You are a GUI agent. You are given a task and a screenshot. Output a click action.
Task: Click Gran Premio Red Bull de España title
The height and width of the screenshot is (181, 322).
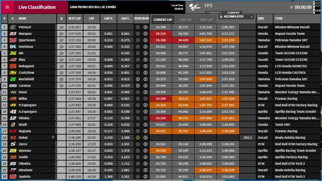93,7
